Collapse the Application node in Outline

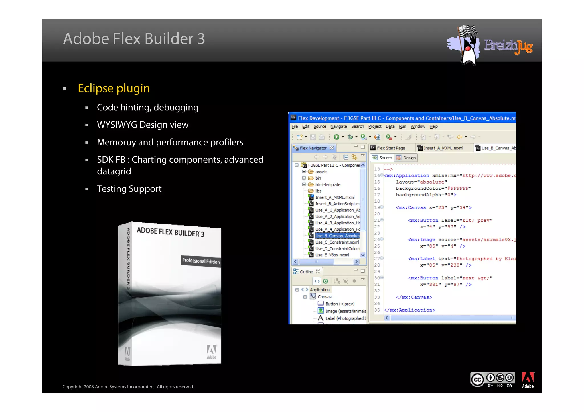pyautogui.click(x=297, y=290)
